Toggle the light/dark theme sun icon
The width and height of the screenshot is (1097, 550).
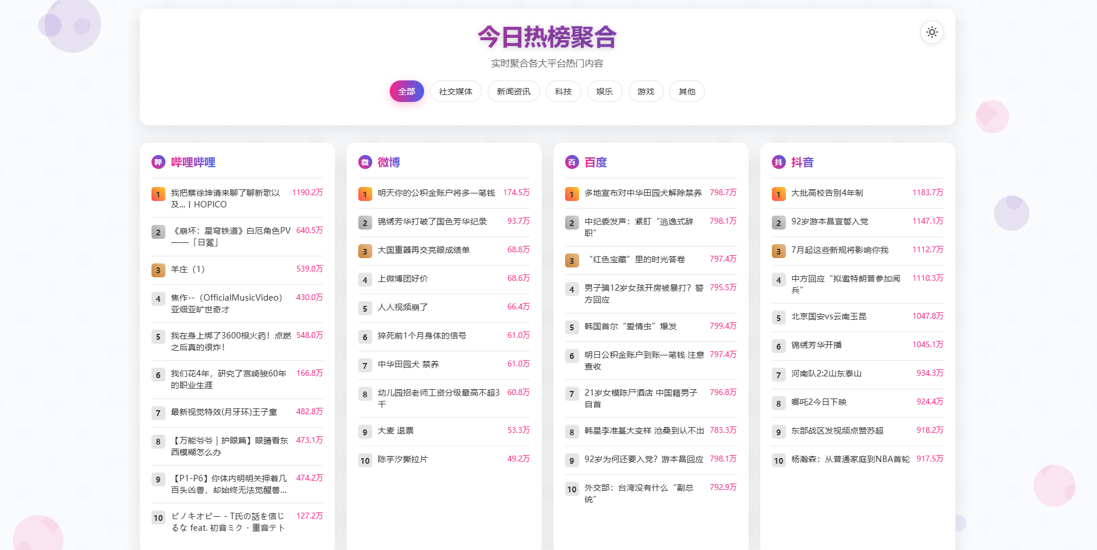pos(932,32)
